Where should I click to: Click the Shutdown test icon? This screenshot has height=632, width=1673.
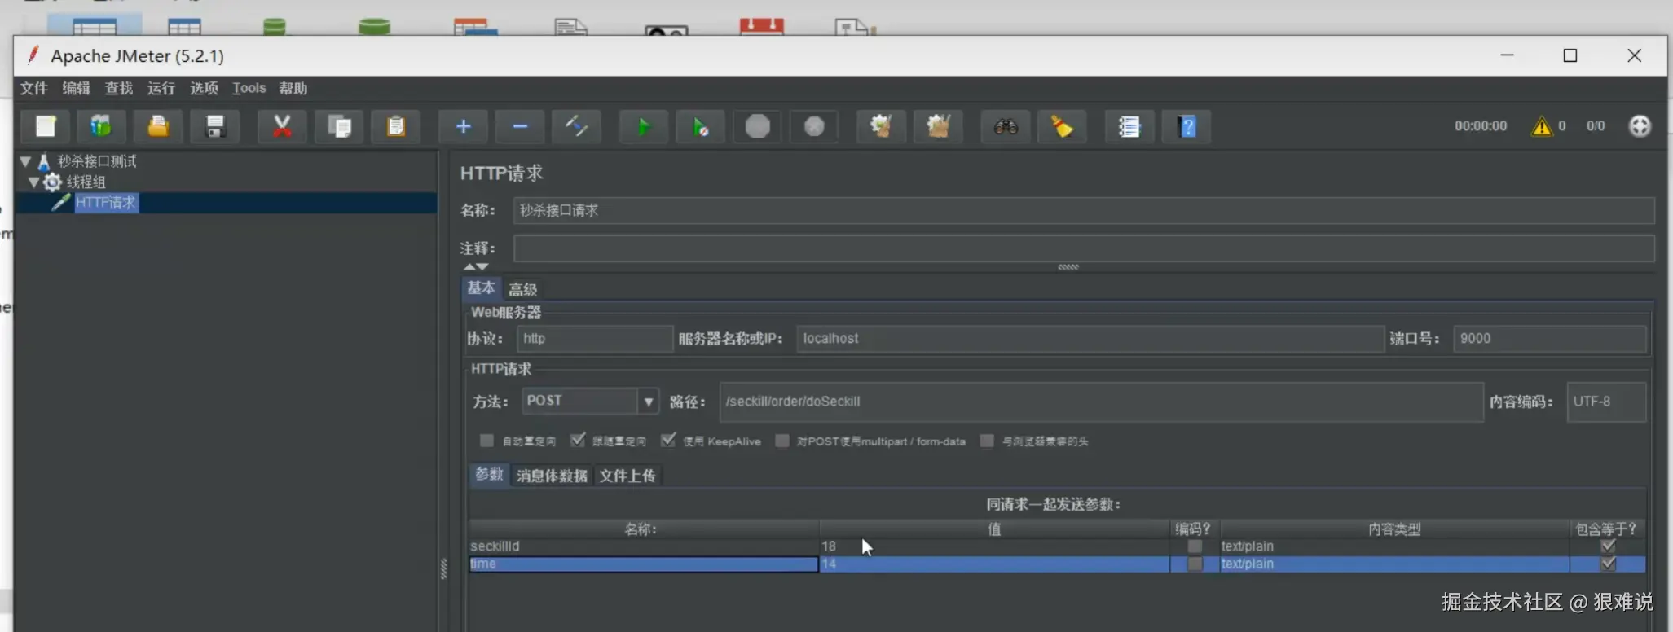(814, 126)
